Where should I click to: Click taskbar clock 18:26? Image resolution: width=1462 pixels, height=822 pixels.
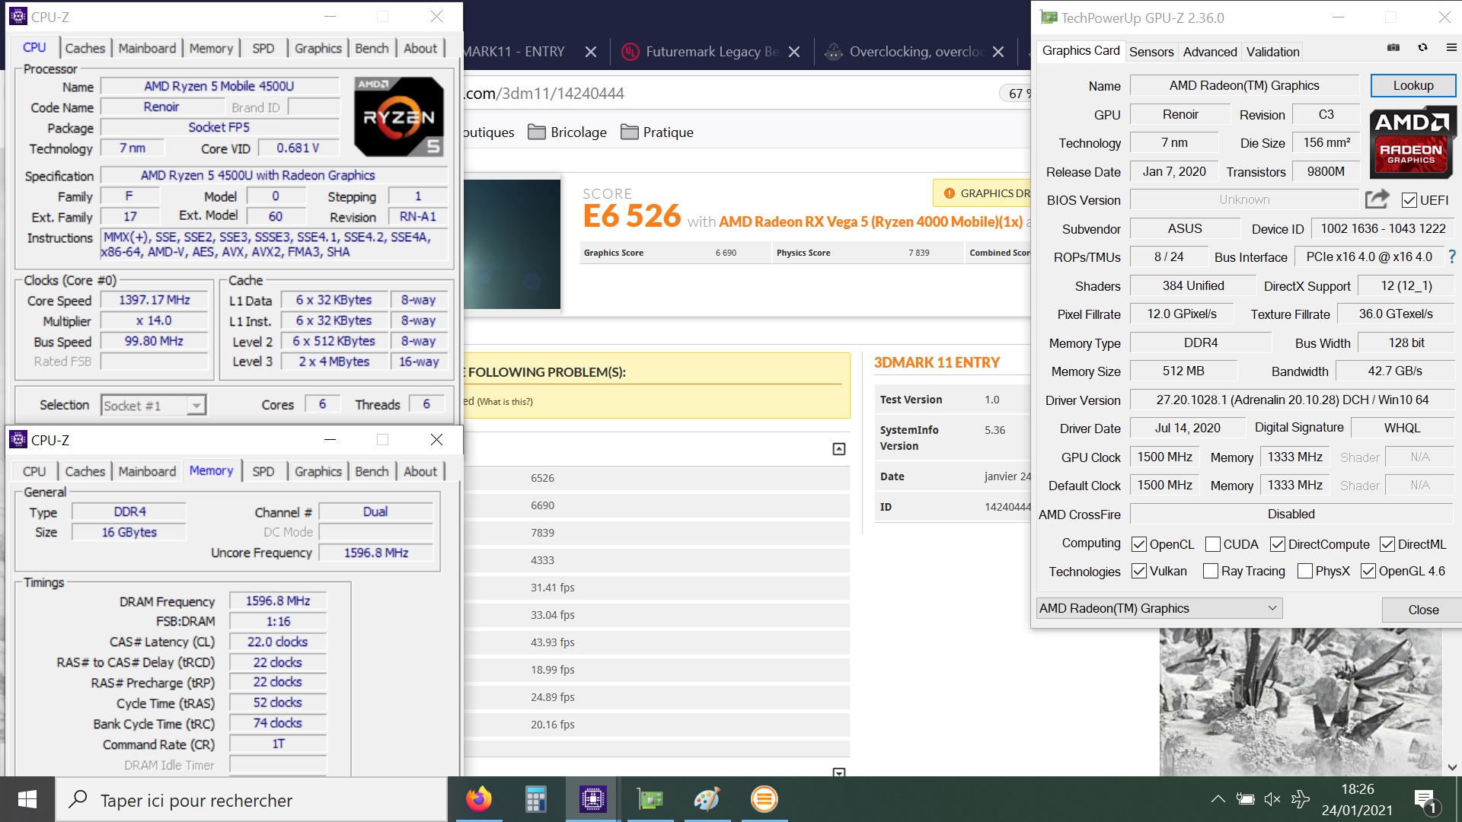coord(1357,789)
